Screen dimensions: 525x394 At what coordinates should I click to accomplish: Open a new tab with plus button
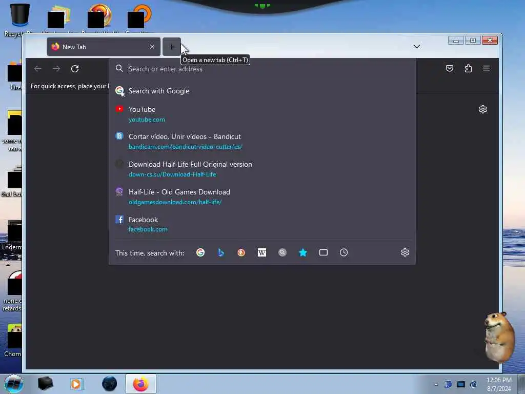pos(171,47)
